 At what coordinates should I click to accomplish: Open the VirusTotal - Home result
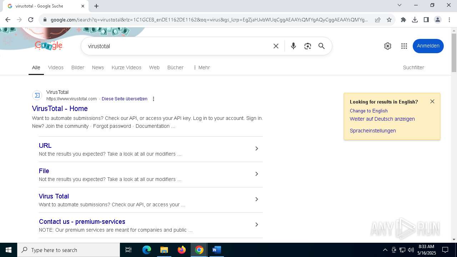60,109
